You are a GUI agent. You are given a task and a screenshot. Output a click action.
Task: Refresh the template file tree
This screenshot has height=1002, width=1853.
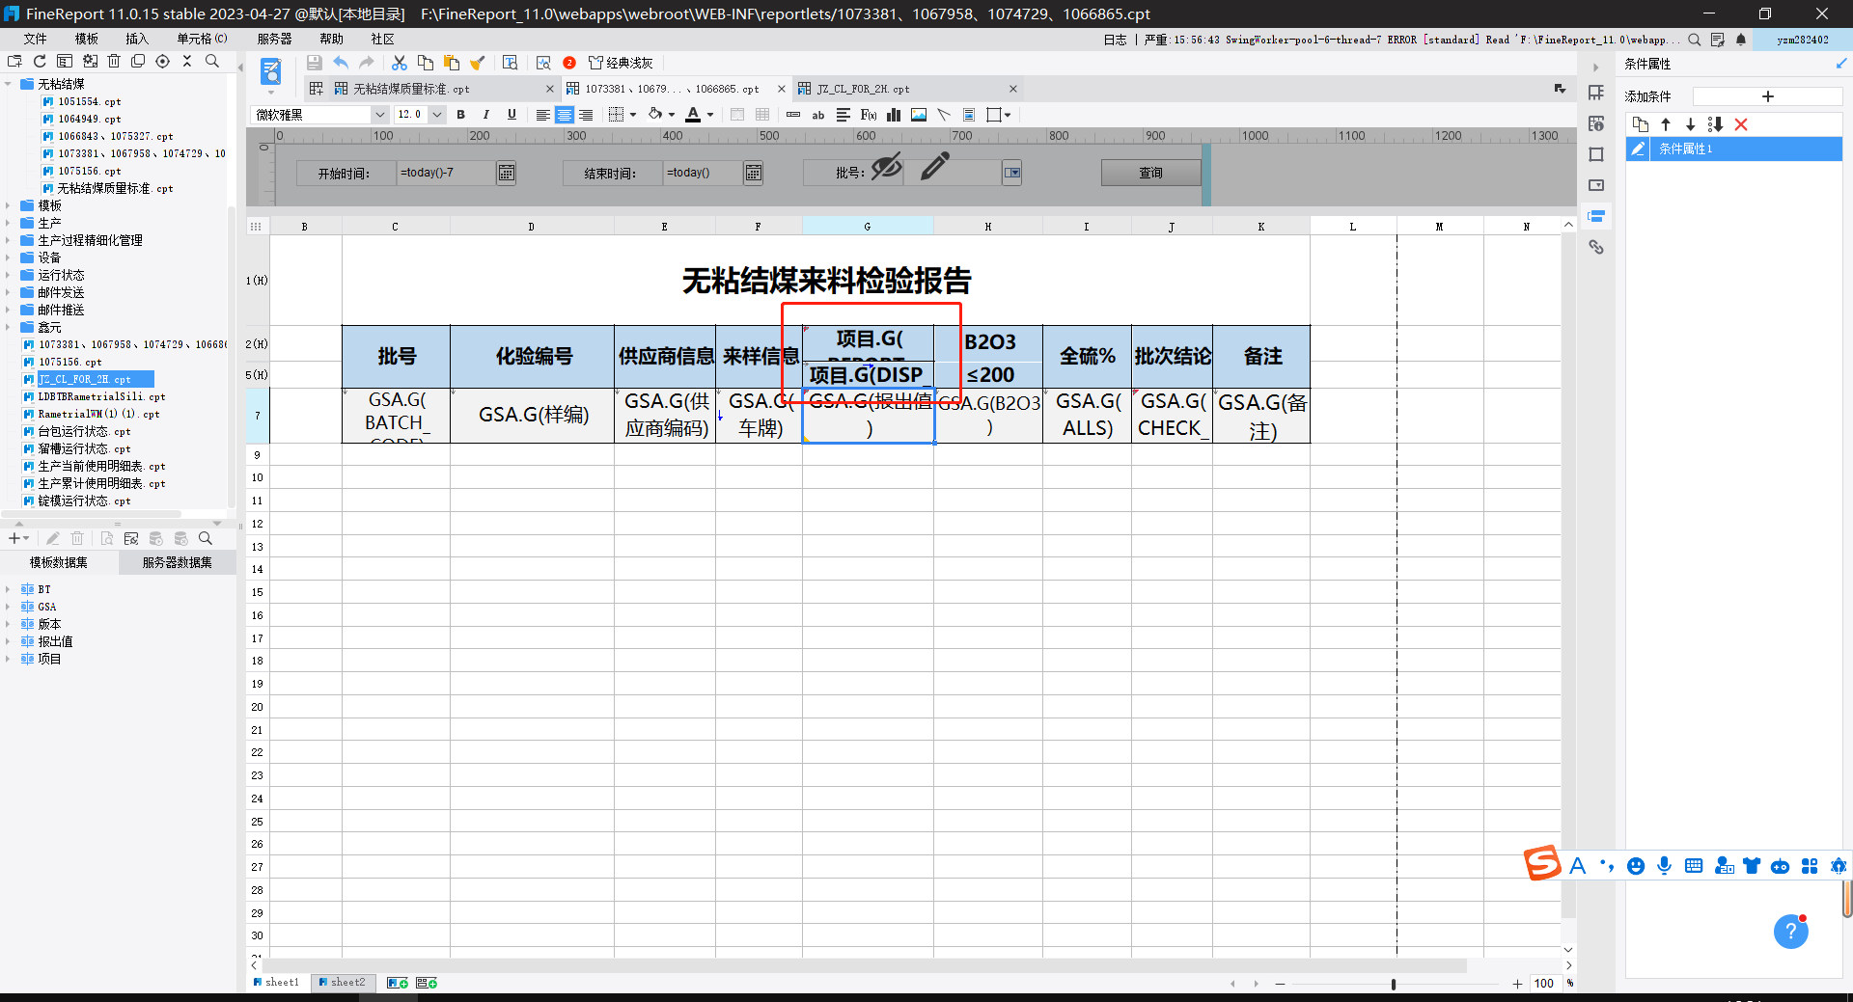(x=40, y=62)
